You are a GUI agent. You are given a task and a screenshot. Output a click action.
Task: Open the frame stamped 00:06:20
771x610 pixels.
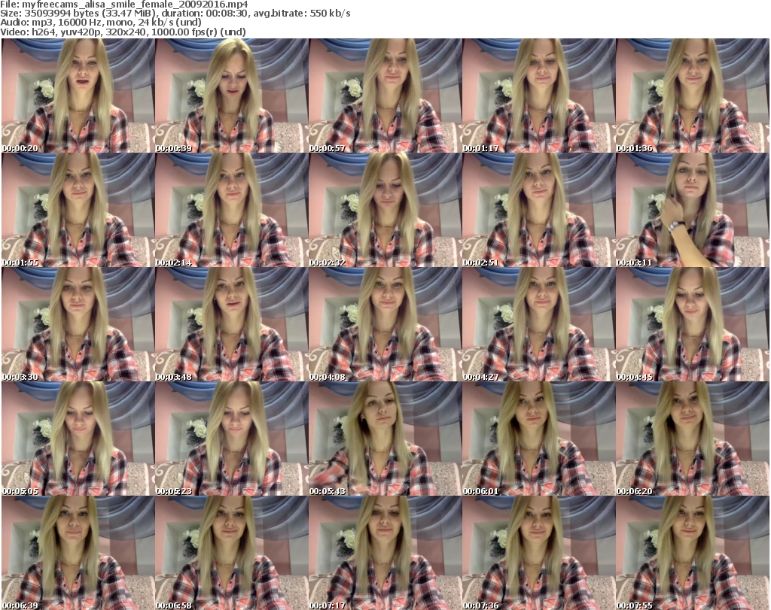[692, 439]
